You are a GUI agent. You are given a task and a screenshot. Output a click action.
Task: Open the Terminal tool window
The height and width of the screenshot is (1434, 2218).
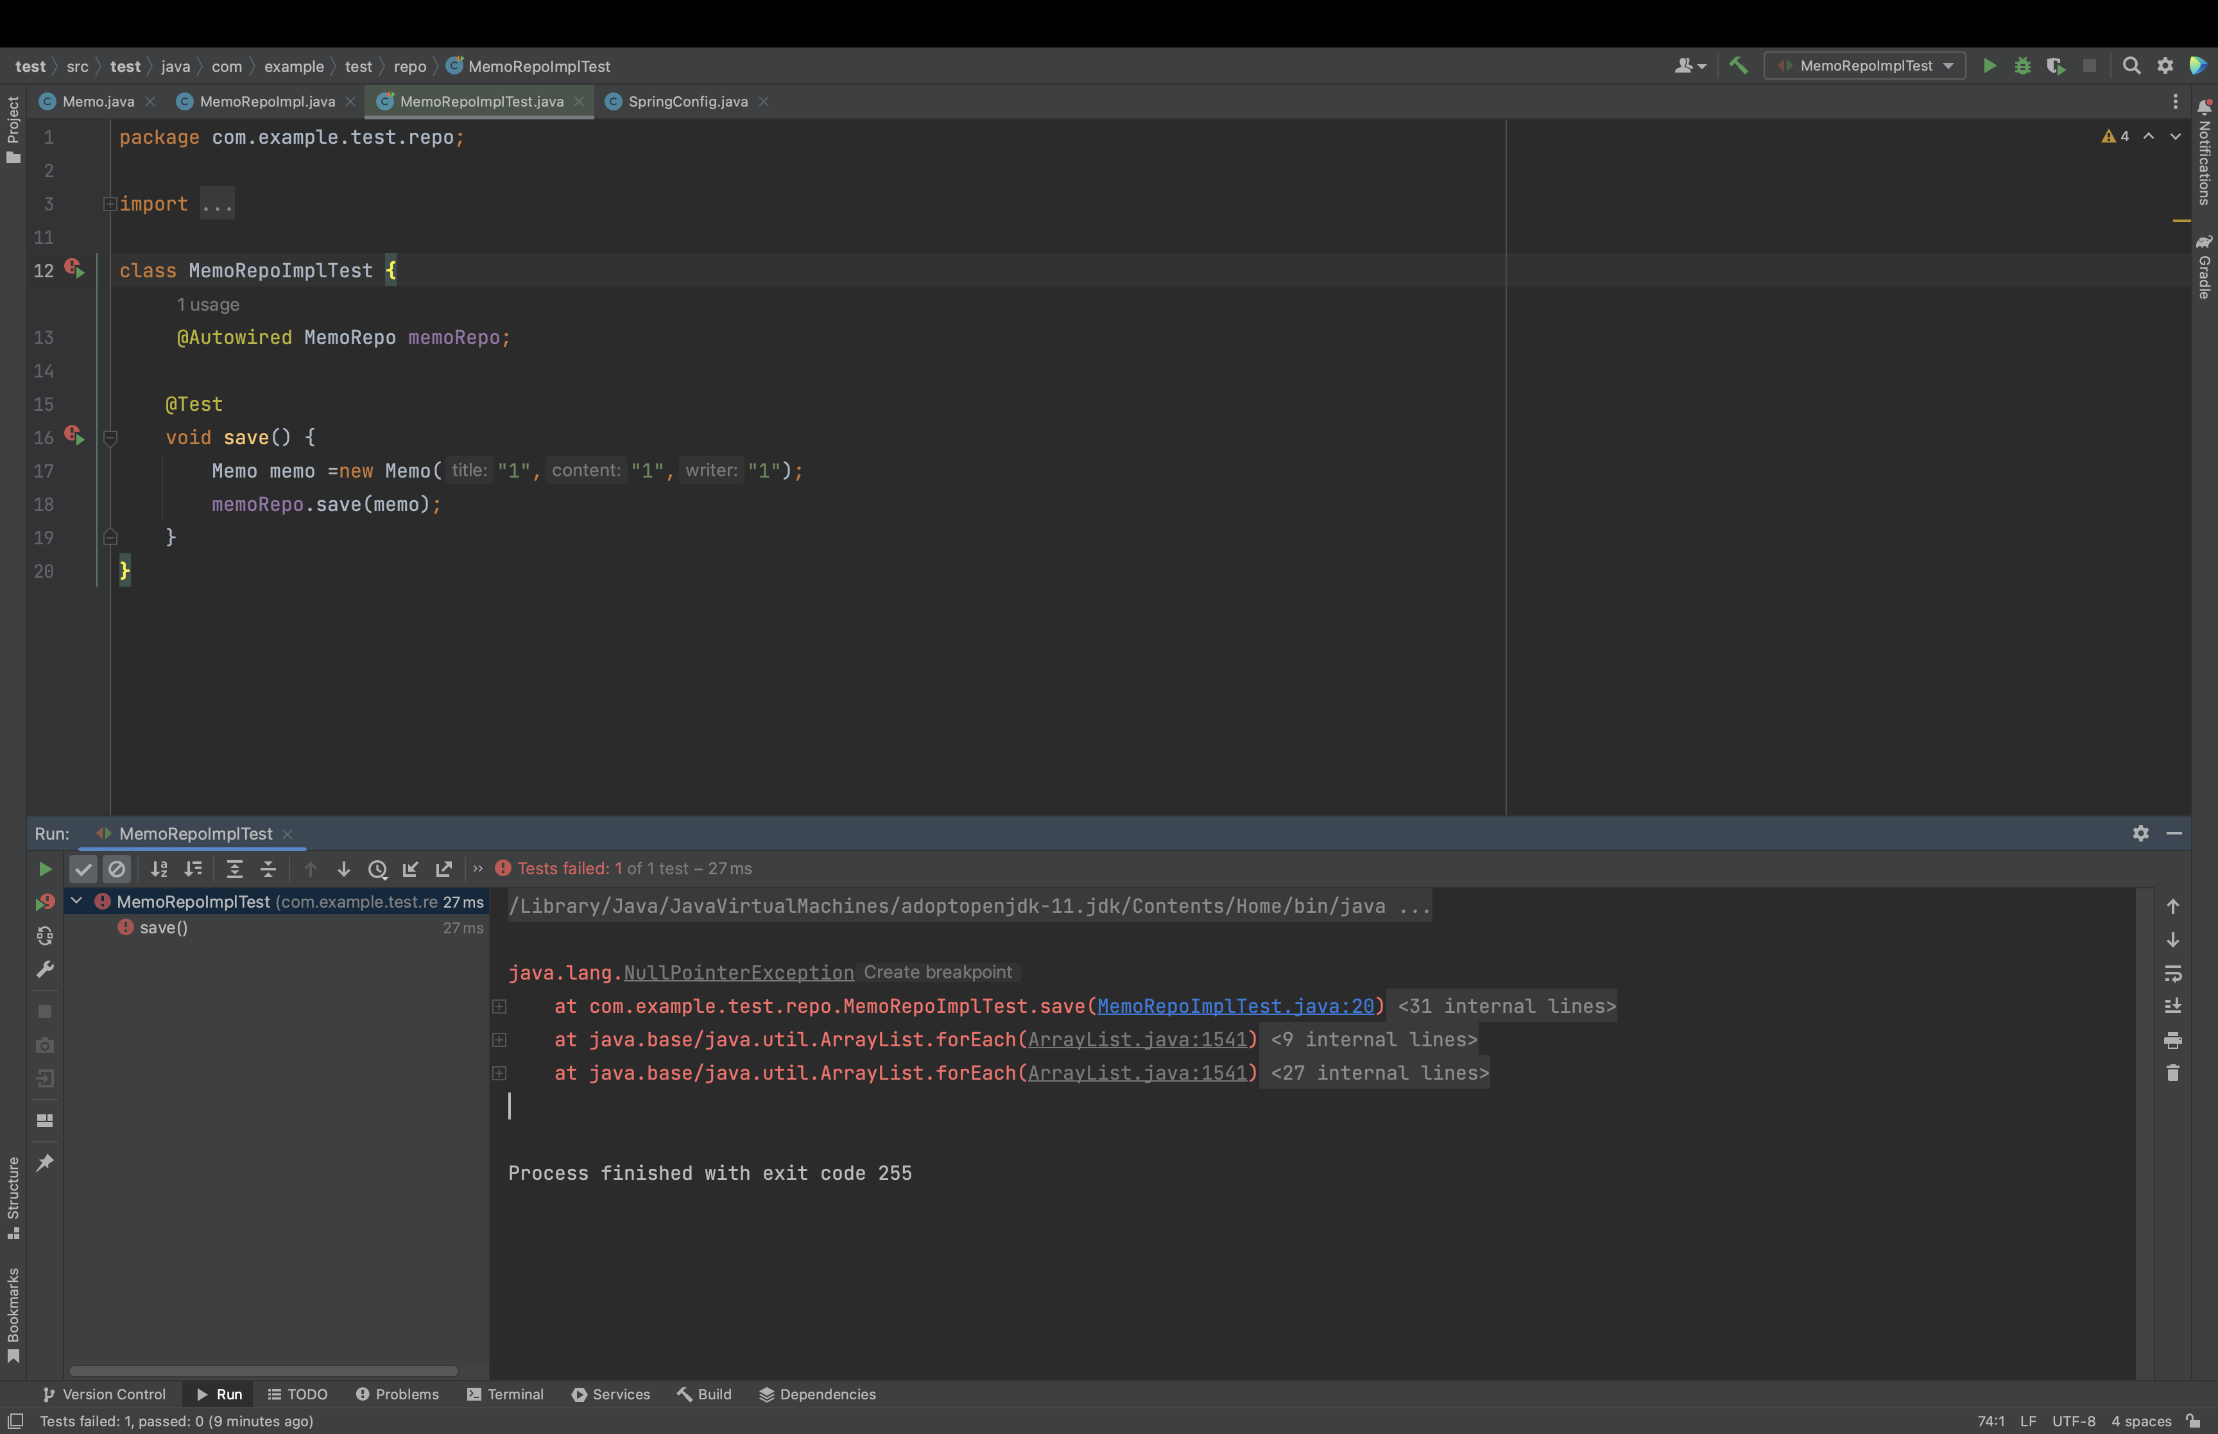click(505, 1394)
